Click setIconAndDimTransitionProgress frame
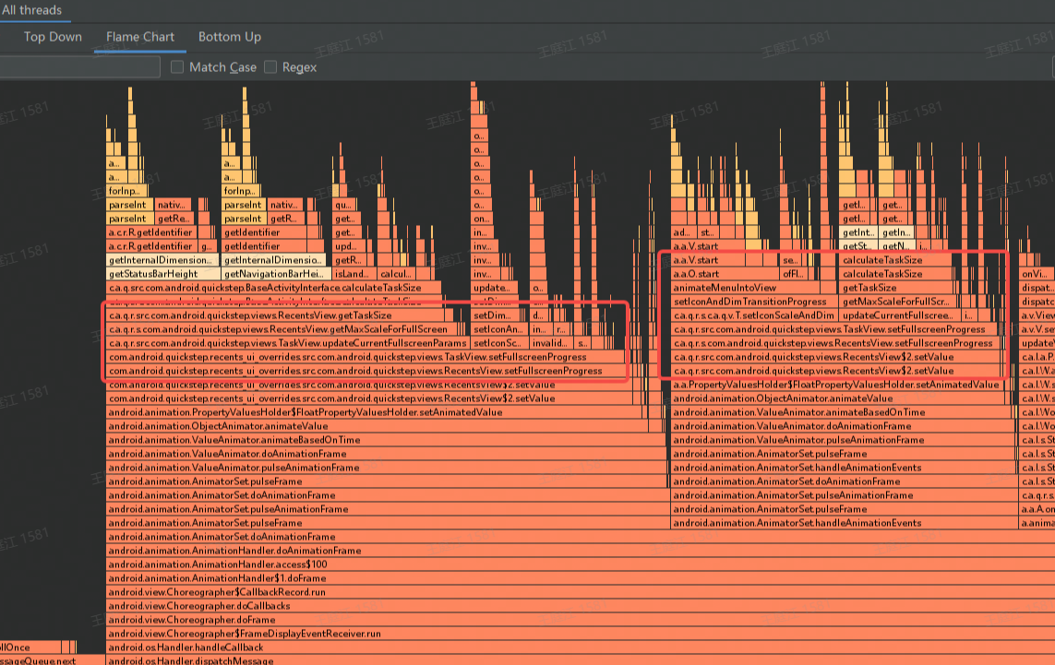 753,302
